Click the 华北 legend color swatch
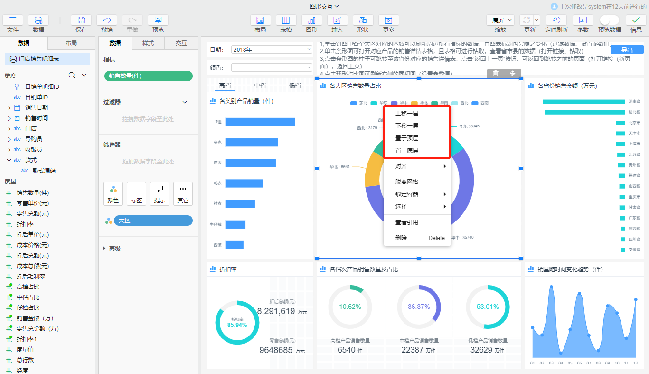The width and height of the screenshot is (649, 374). [x=414, y=103]
